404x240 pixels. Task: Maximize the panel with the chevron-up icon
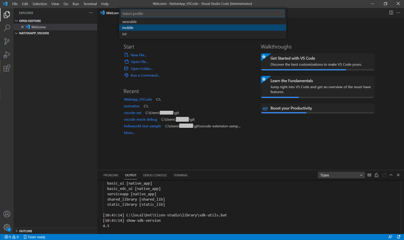coord(391,175)
